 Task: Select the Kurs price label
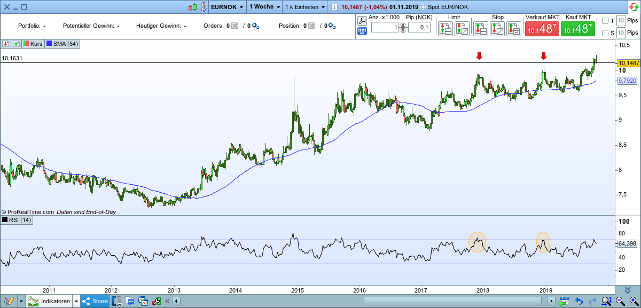[32, 44]
